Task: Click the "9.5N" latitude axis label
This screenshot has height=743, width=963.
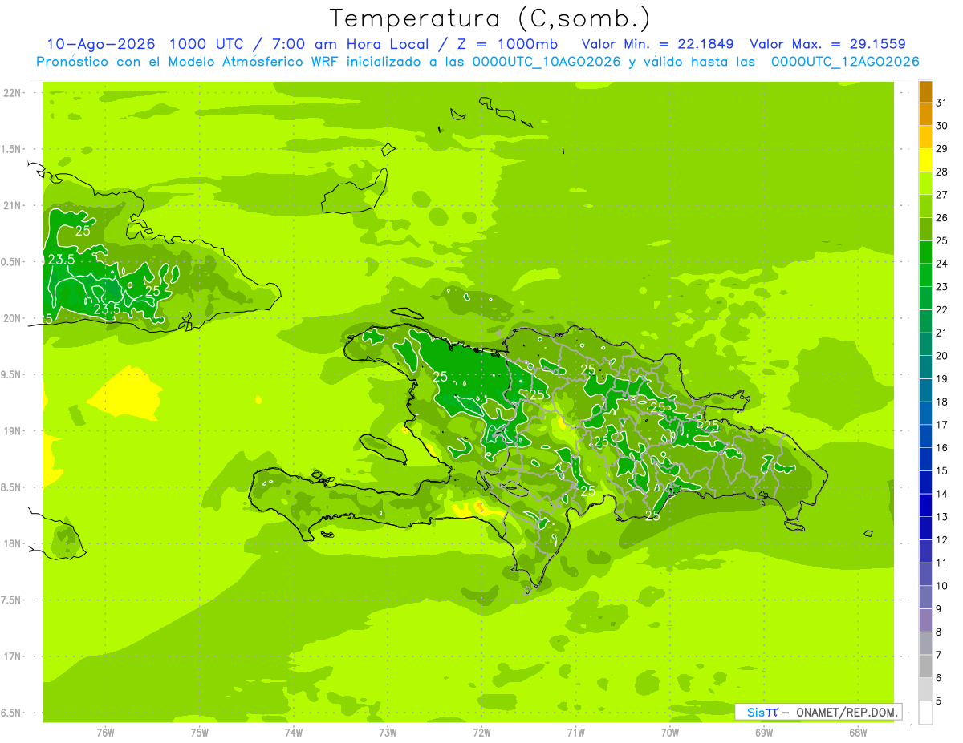Action: [11, 374]
